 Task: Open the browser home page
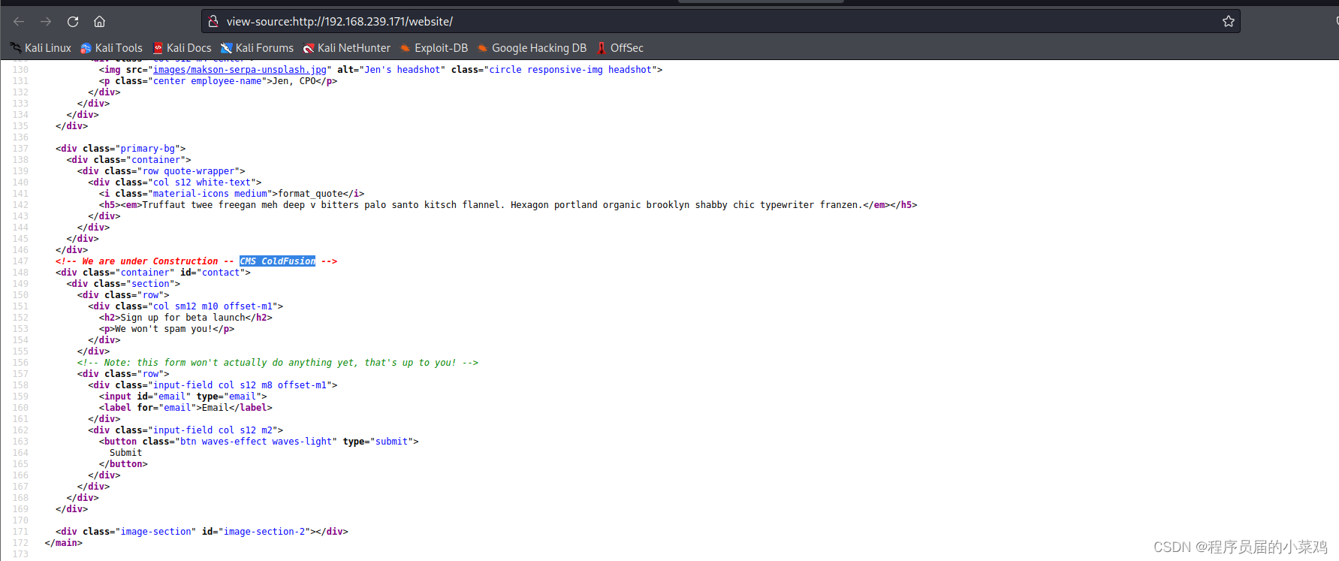99,21
